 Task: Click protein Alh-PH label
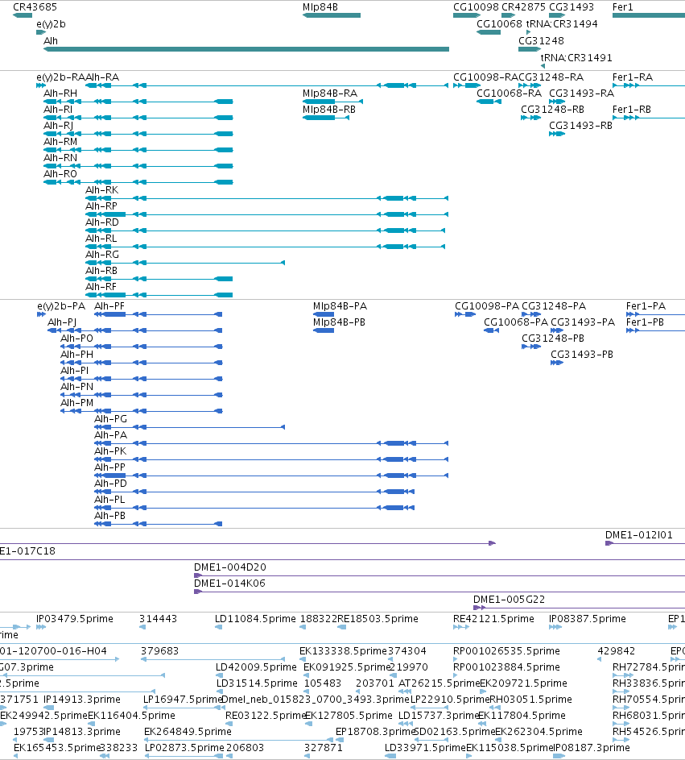coord(77,355)
